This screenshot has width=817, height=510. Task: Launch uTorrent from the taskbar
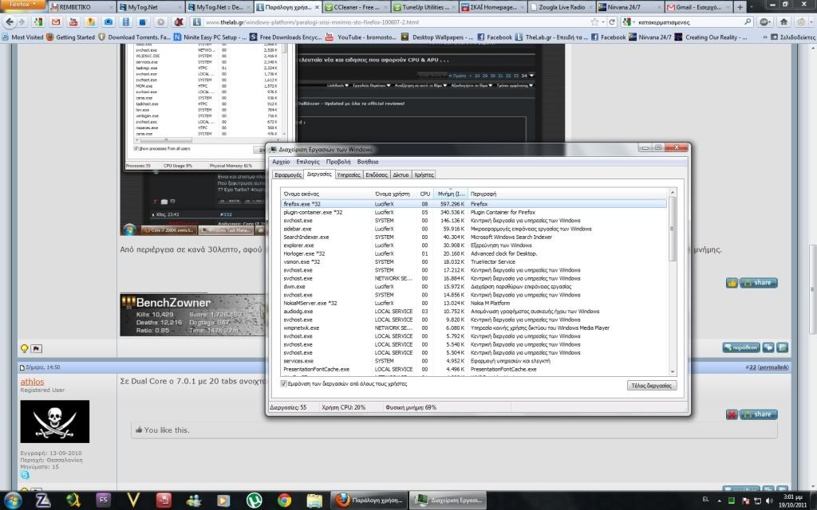coord(253,500)
